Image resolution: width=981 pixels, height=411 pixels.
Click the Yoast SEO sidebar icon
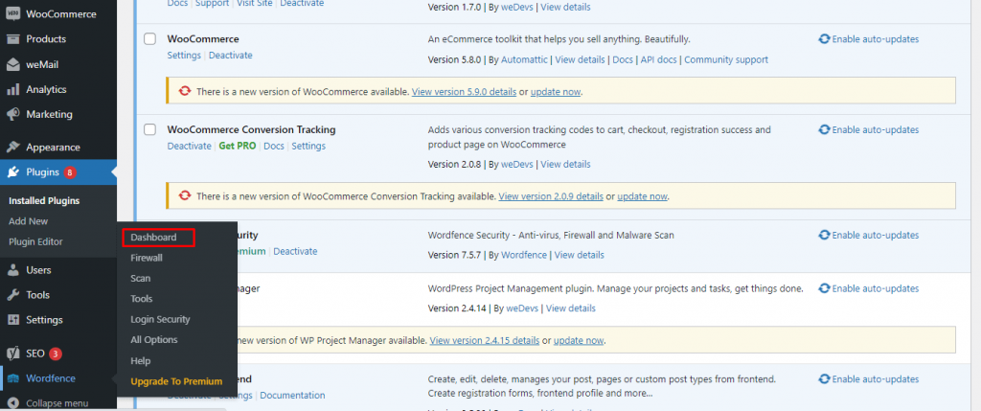[13, 354]
